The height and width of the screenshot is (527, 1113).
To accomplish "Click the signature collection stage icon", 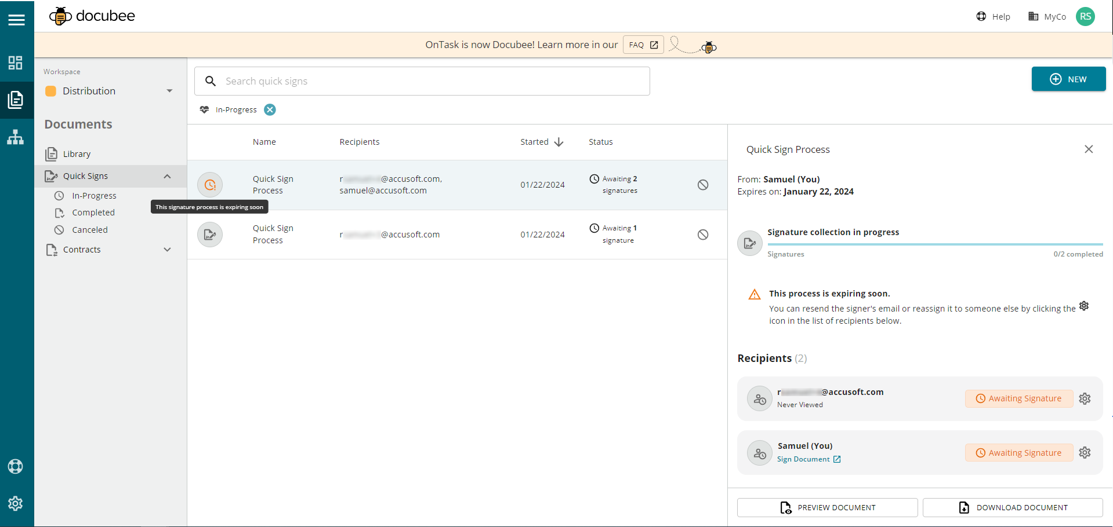I will (750, 243).
